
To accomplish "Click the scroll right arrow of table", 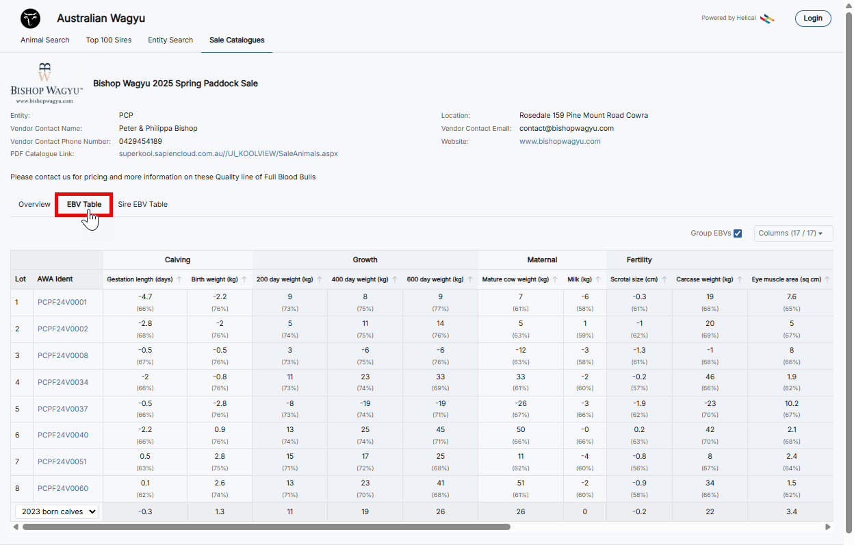I will point(827,527).
